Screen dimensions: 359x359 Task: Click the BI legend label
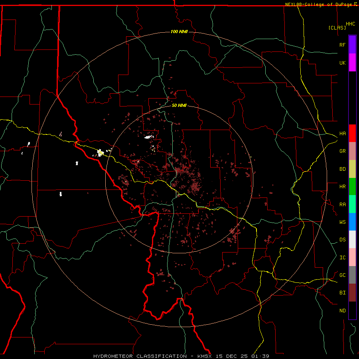342,293
